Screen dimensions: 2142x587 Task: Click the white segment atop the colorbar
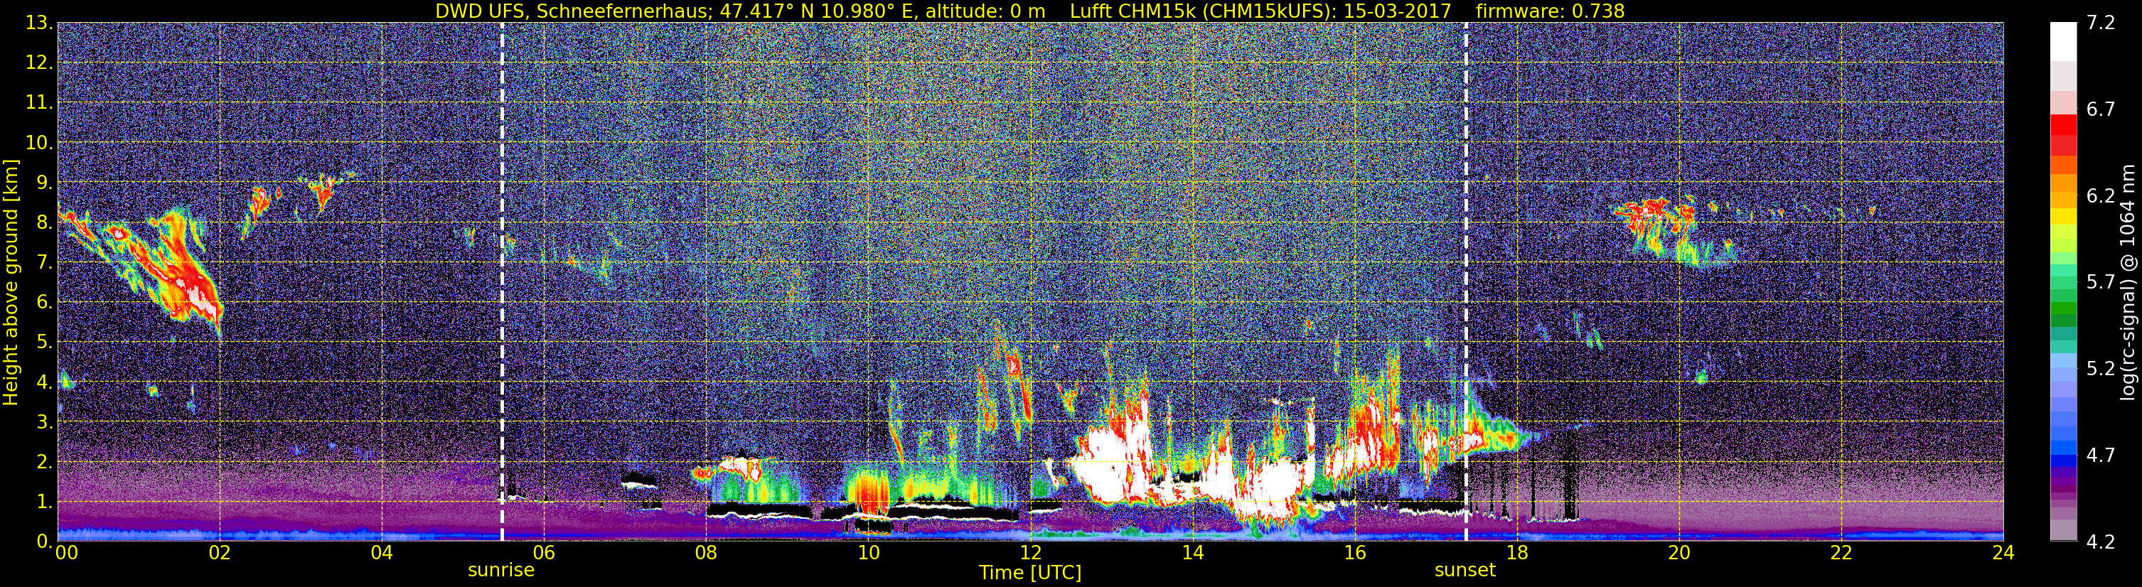pos(2063,41)
